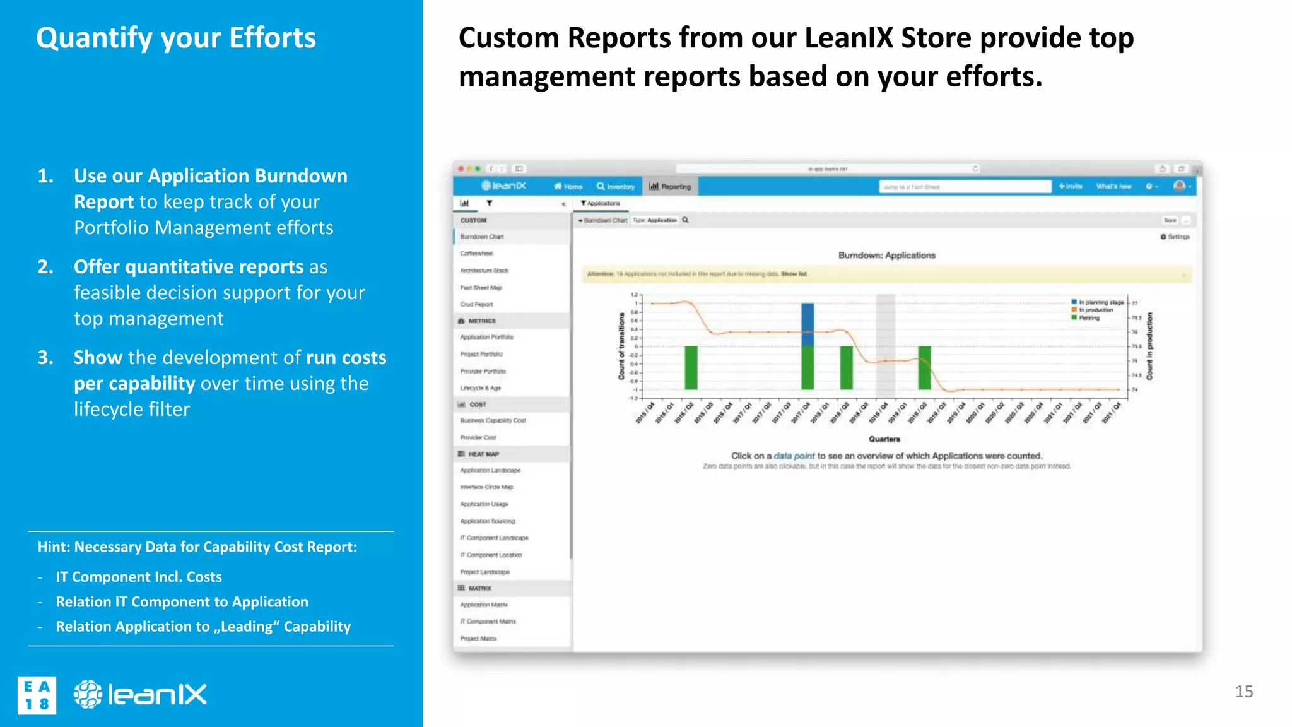Switch to the sidebar filter funnel tab
This screenshot has width=1292, height=727.
click(489, 203)
